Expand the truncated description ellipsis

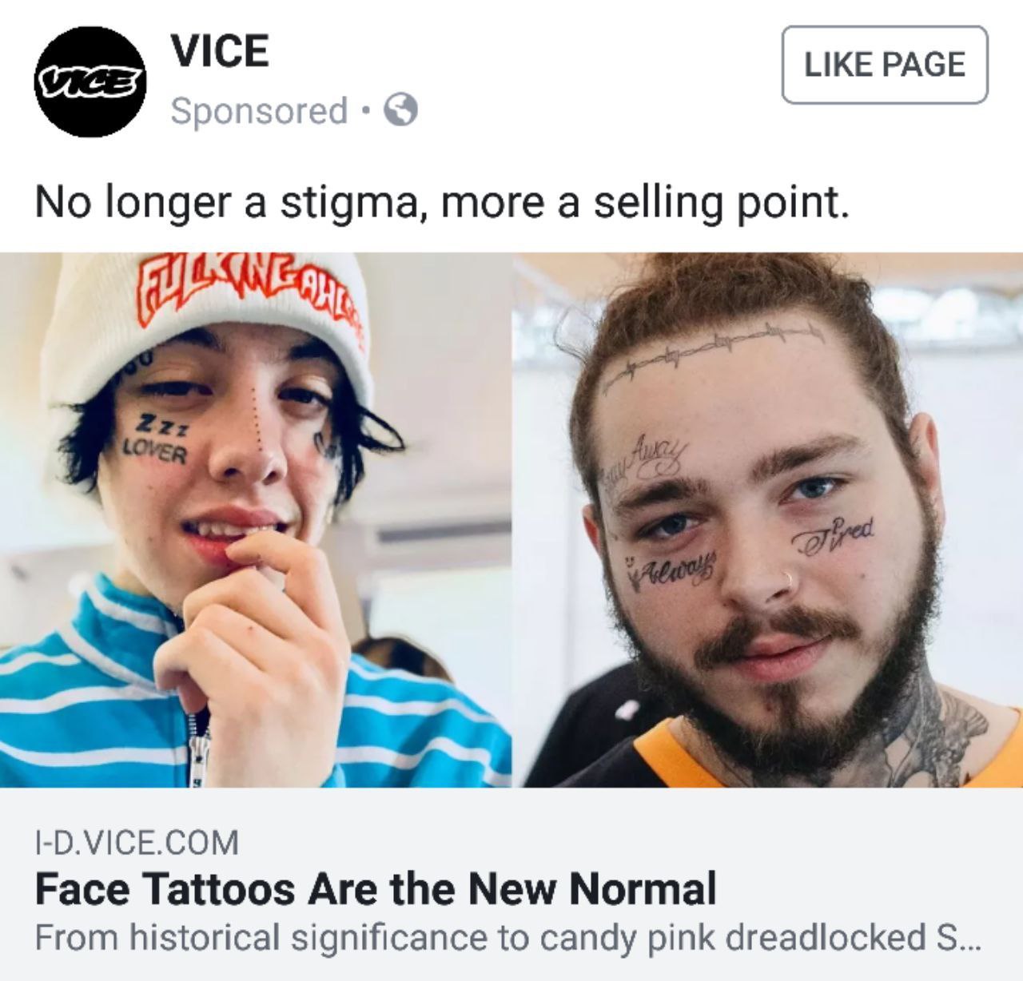tap(966, 939)
